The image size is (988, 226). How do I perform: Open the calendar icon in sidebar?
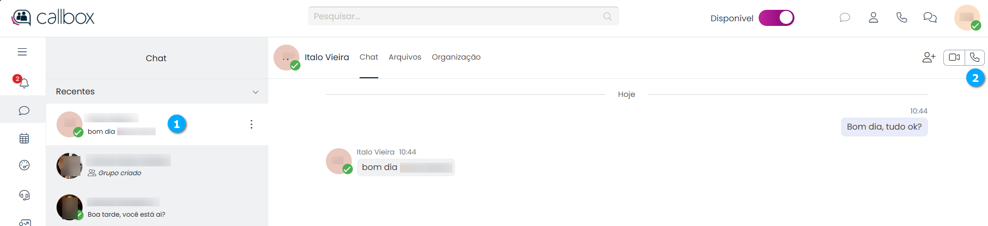point(24,138)
